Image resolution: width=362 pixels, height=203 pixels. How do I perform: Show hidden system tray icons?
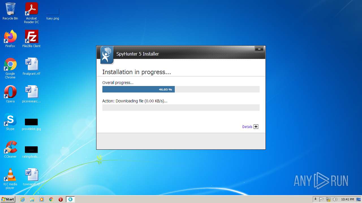click(315, 199)
